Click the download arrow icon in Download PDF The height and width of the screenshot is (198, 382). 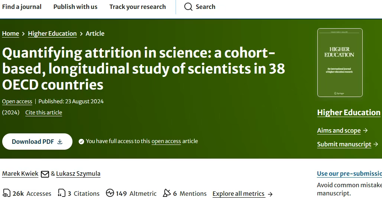[60, 142]
